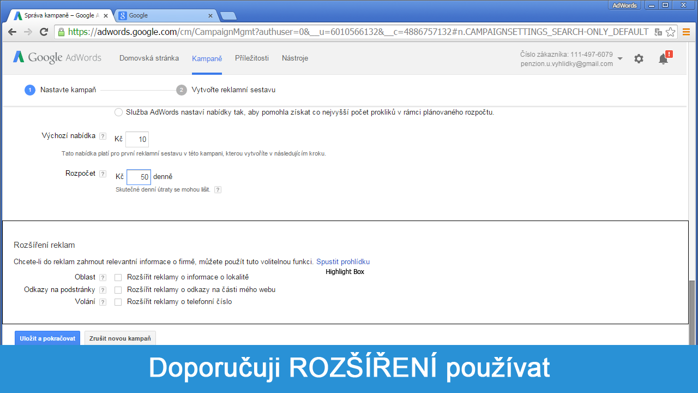Image resolution: width=698 pixels, height=393 pixels.
Task: Enable 'Rozšířit reklamy o telefonní číslo'
Action: (x=118, y=302)
